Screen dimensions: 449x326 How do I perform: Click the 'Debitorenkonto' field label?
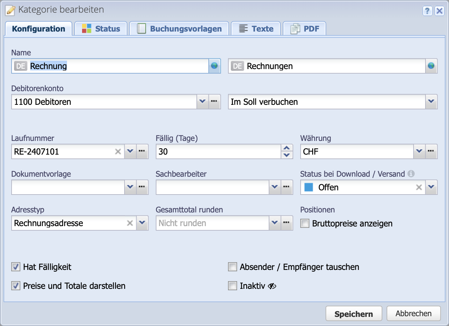pos(38,88)
